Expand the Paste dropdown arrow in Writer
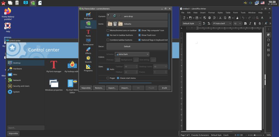The height and width of the screenshot is (137, 279). [233, 18]
